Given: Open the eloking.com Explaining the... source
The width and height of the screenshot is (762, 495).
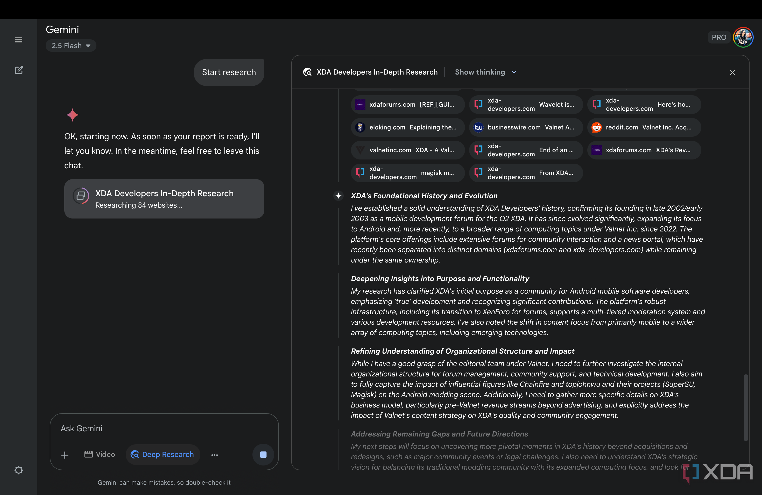Looking at the screenshot, I should pyautogui.click(x=408, y=127).
